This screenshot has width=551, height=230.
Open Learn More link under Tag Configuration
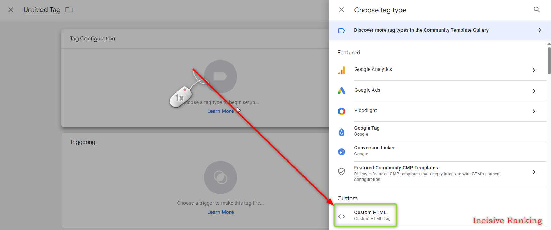pyautogui.click(x=220, y=111)
